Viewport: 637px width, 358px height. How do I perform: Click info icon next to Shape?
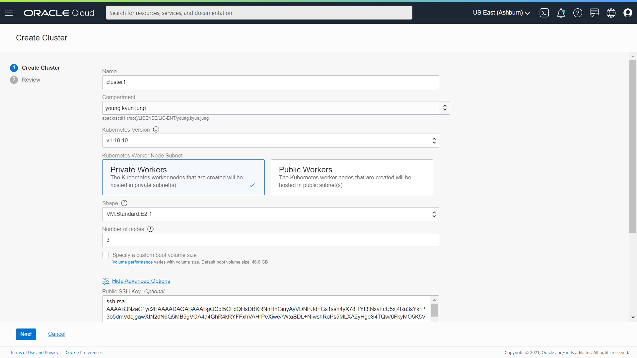pos(124,203)
